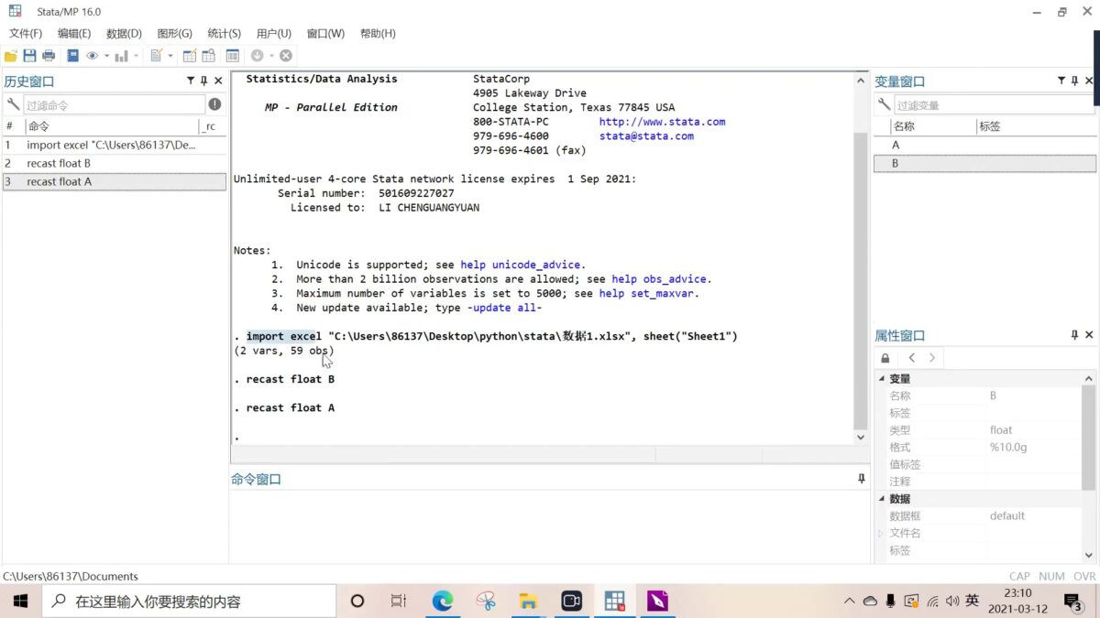
Task: Open dropdown arrow beside the More icon
Action: [x=272, y=56]
